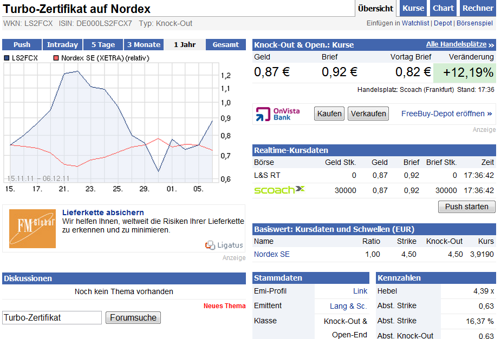Click the ISIN DE000LS2FCX7 text
The width and height of the screenshot is (501, 339).
click(95, 23)
